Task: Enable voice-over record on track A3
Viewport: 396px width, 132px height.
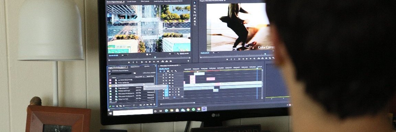Action: pyautogui.click(x=179, y=95)
